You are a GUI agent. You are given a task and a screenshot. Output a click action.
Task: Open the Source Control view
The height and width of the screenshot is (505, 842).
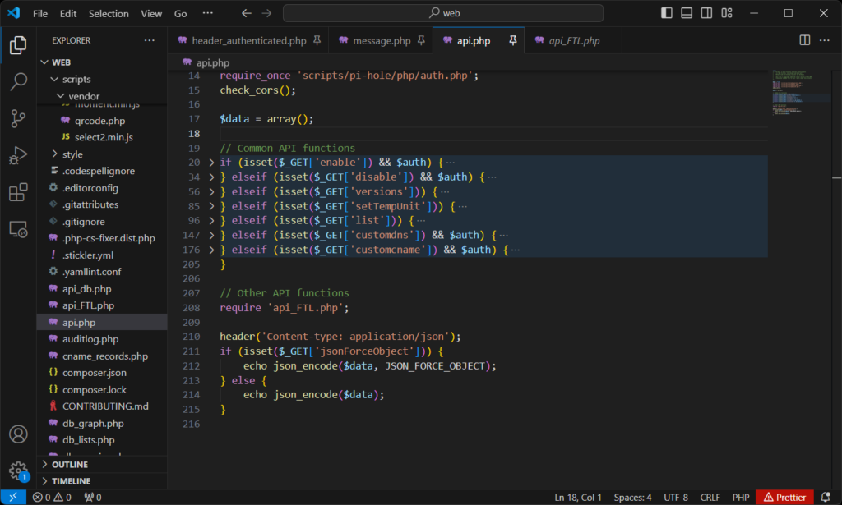(18, 119)
